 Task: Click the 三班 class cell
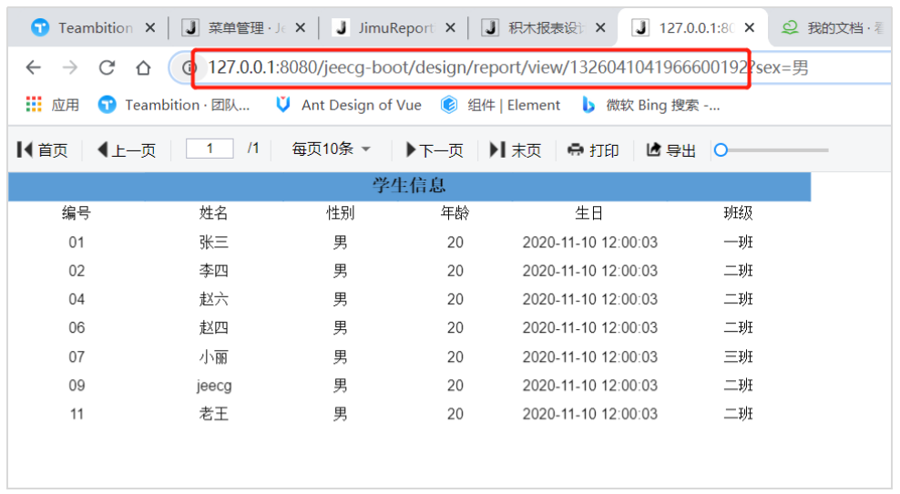tap(738, 356)
